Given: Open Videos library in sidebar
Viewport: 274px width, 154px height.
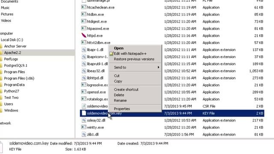Looking at the screenshot, I should click(x=6, y=21).
